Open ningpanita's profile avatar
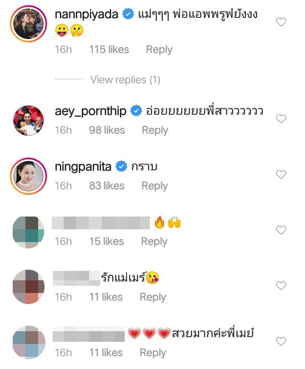Viewport: 305px width, 369px height. click(28, 176)
